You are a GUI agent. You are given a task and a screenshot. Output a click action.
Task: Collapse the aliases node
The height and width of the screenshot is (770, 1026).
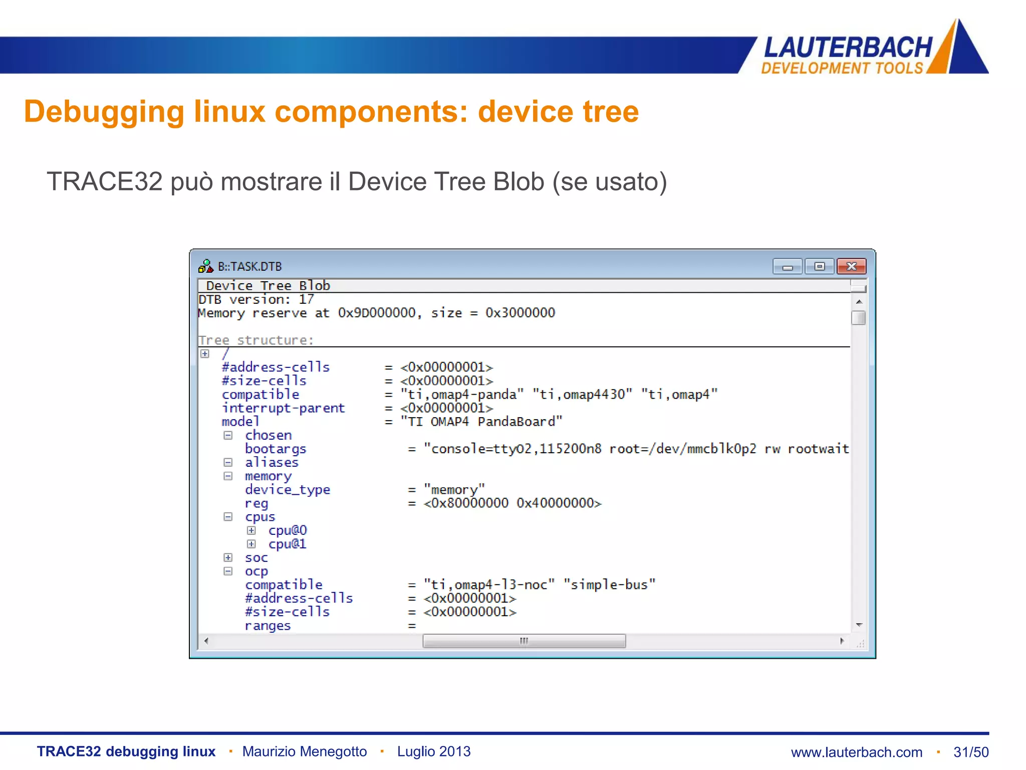(x=228, y=463)
